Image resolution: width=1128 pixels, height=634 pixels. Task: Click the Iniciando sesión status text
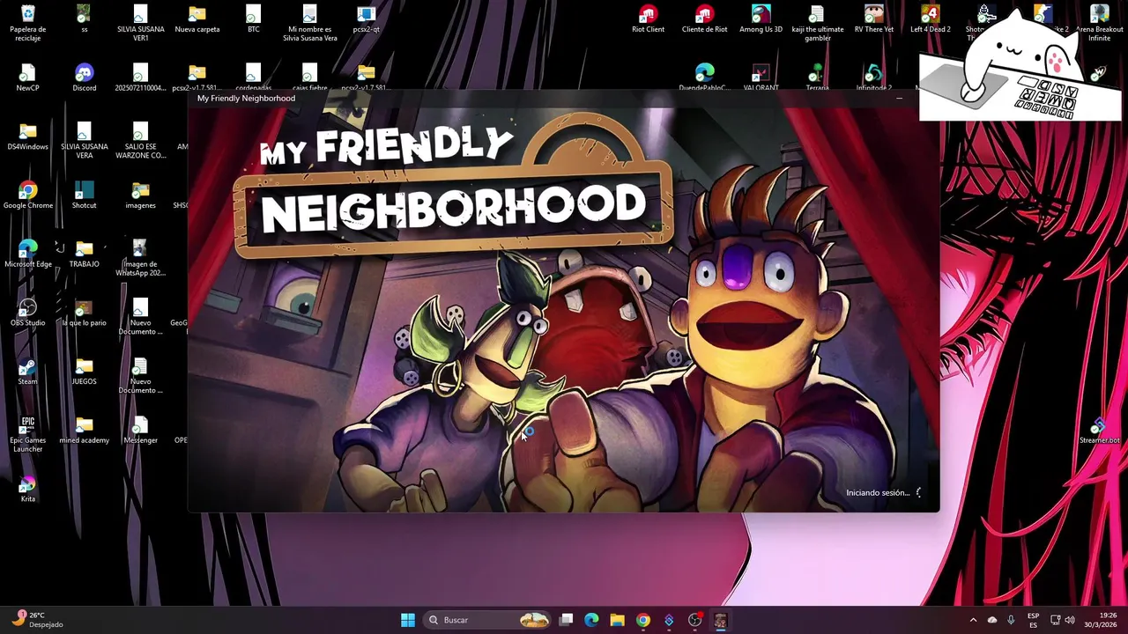point(877,493)
